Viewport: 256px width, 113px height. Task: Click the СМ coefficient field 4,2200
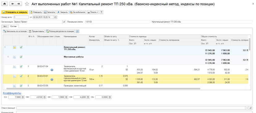(x=80, y=97)
